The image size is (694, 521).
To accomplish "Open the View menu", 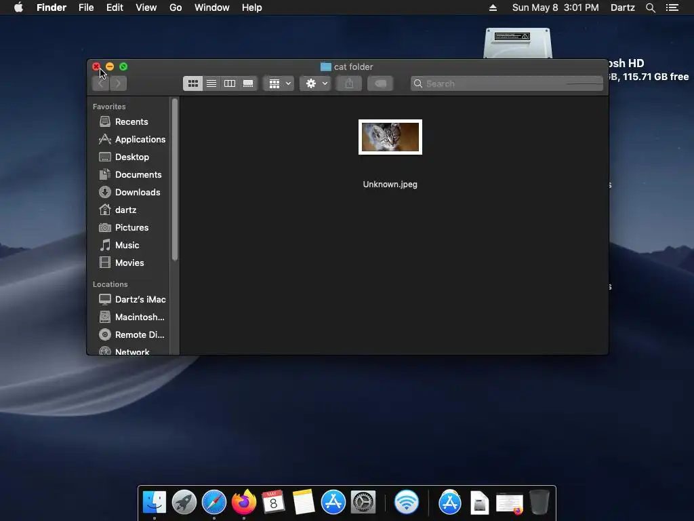I will tap(146, 7).
